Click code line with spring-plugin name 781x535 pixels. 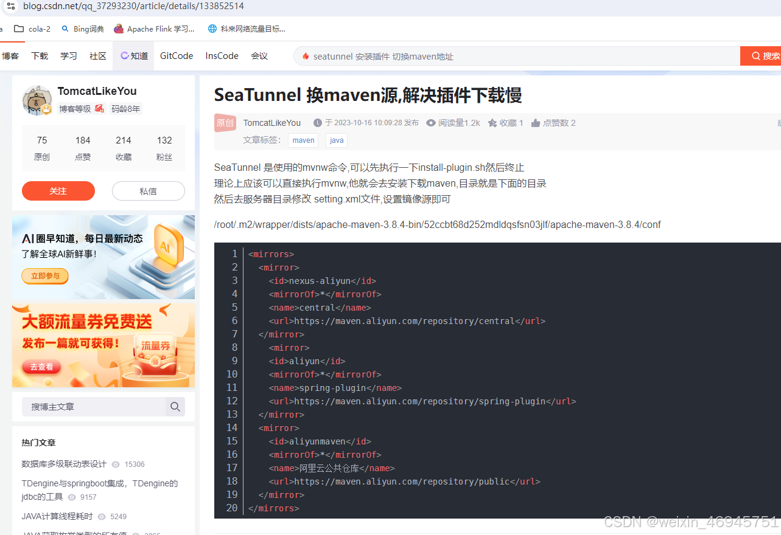(335, 388)
